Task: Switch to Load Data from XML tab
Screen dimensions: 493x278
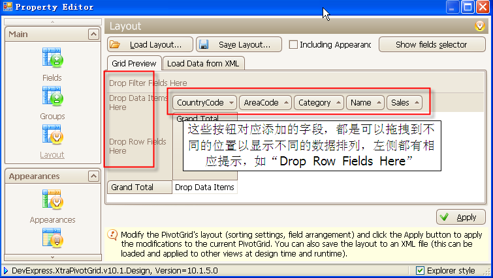Action: coord(204,64)
